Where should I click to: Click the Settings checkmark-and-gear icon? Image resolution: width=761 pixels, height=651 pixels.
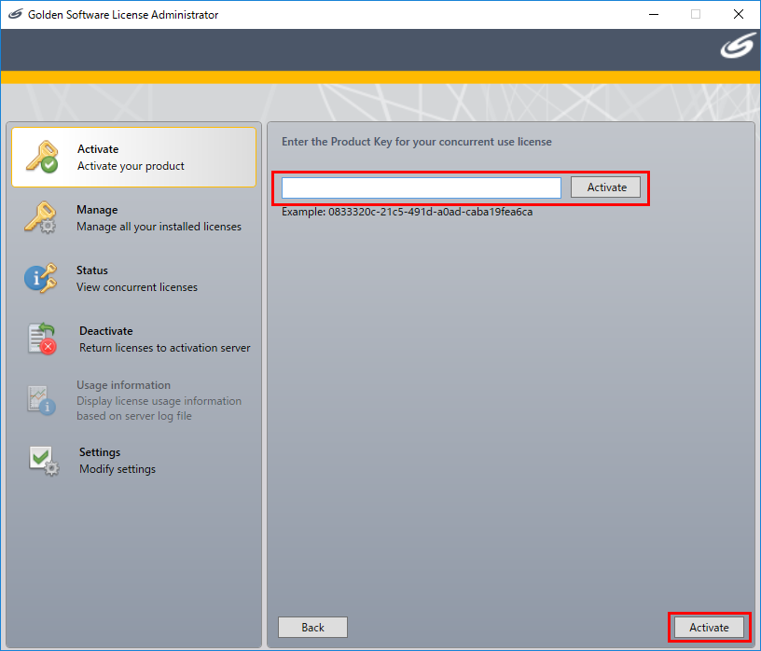click(44, 461)
